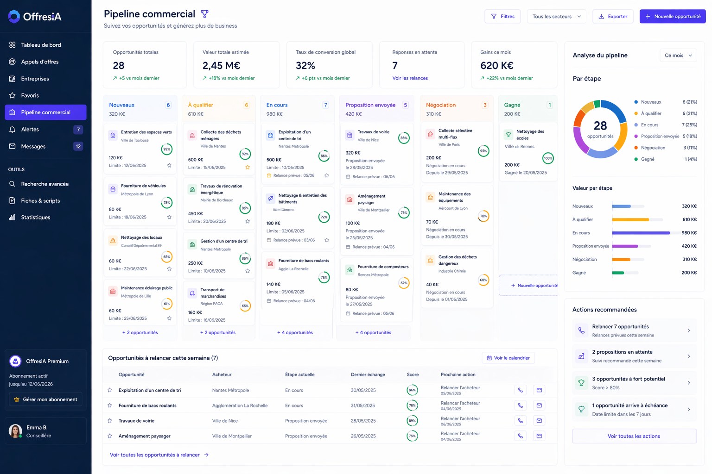Click icon on Entretien des espaces verts card
The image size is (712, 474).
pyautogui.click(x=113, y=135)
